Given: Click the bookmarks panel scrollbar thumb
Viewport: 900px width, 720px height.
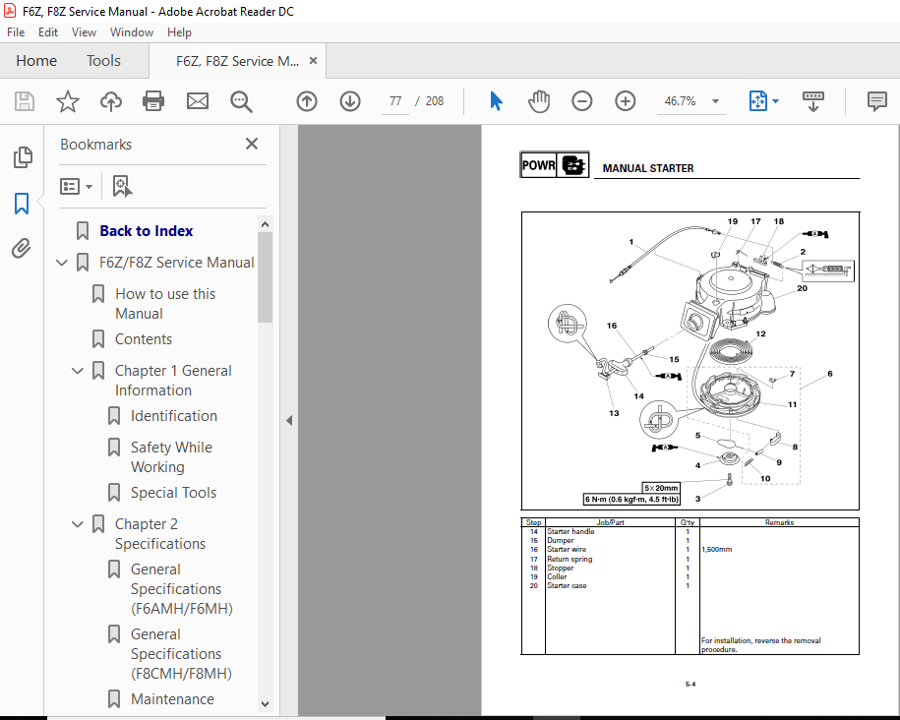Looking at the screenshot, I should 265,277.
